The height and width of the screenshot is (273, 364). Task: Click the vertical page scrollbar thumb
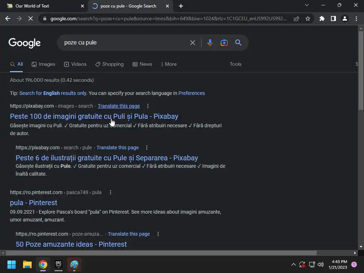pyautogui.click(x=361, y=70)
